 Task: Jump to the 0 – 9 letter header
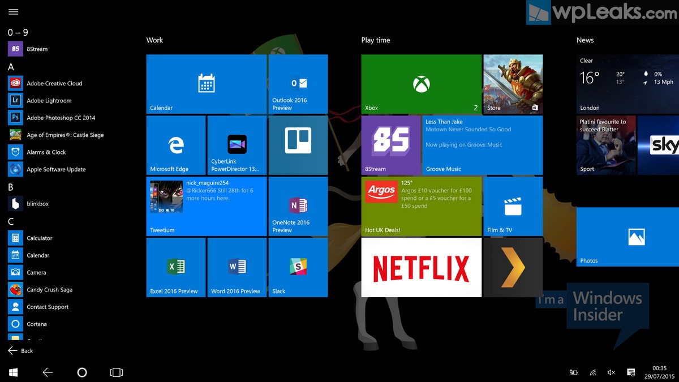[18, 32]
